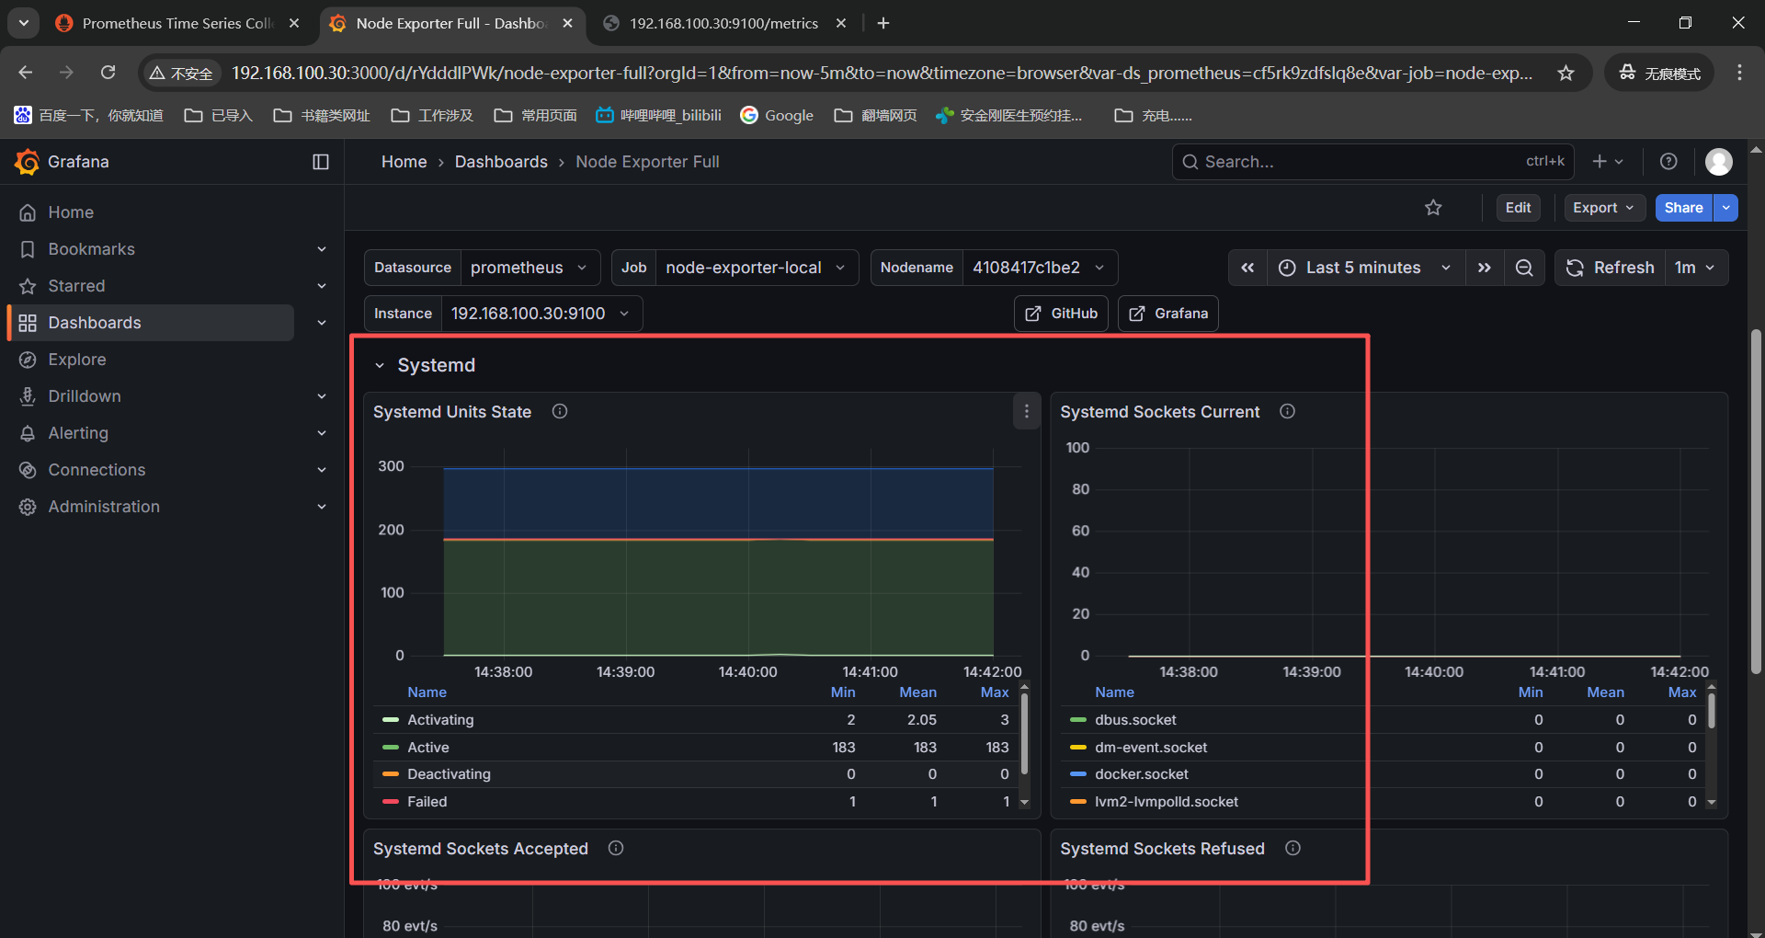1765x938 pixels.
Task: Click the Dashboards breadcrumb
Action: 501,162
